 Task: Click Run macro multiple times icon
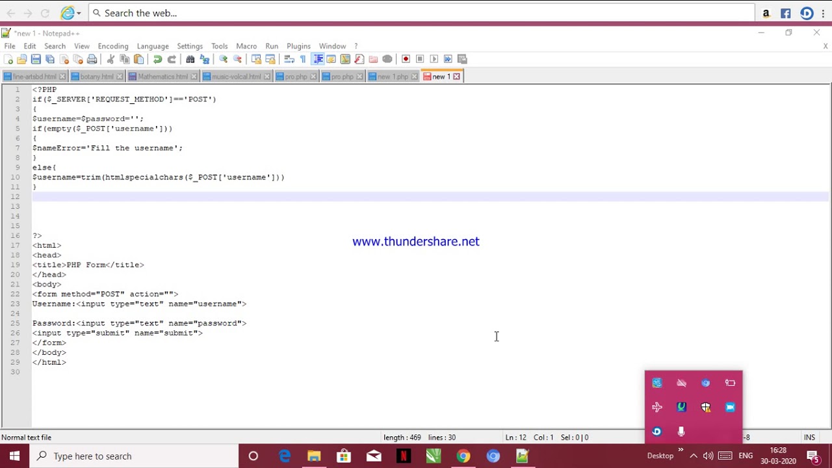[448, 59]
